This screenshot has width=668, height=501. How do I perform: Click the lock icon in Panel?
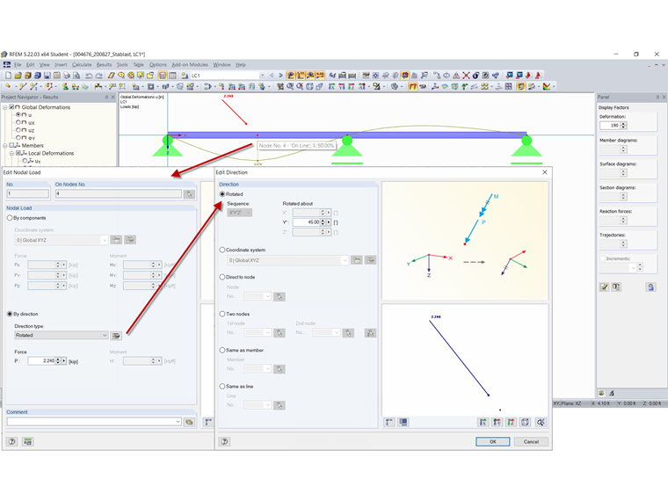coord(650,287)
